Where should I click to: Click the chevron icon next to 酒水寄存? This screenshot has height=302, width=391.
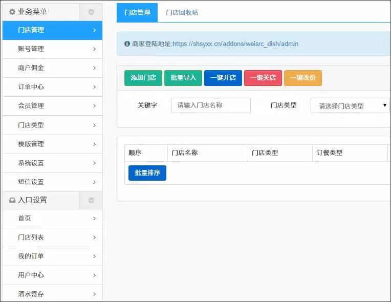94,294
